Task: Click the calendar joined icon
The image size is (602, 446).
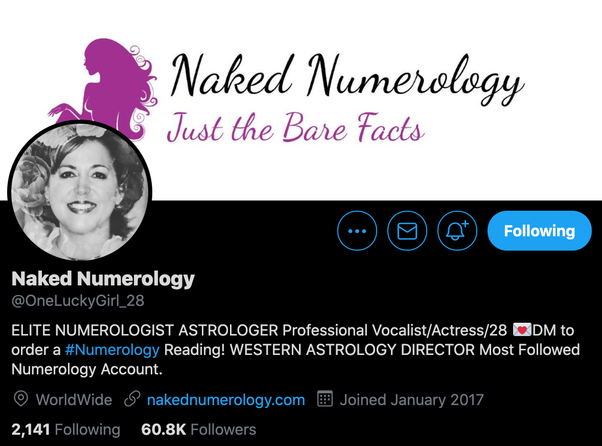Action: 325,399
